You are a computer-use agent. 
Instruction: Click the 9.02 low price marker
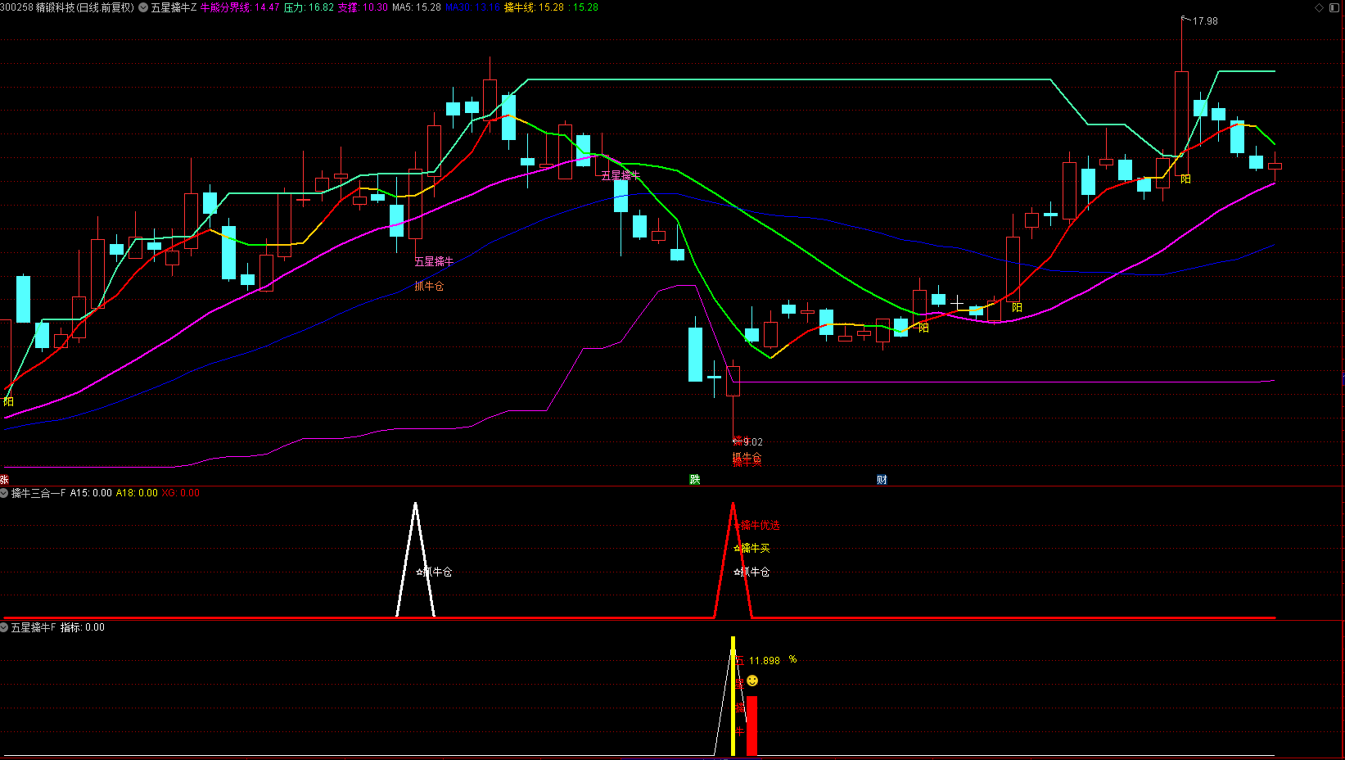[x=752, y=442]
